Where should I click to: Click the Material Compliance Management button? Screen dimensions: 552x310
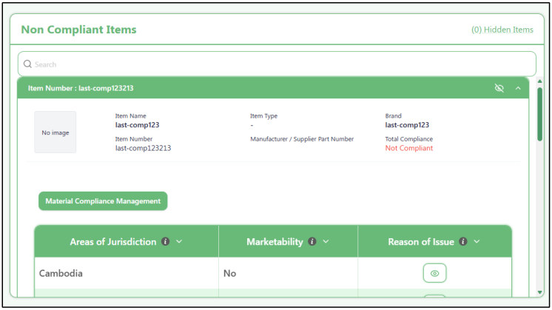click(103, 201)
